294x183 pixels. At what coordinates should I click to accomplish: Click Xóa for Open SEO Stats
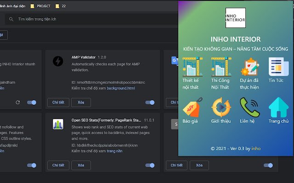(x=81, y=165)
